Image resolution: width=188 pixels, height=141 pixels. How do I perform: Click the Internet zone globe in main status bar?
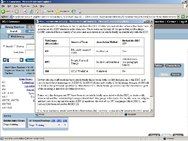tap(164, 139)
